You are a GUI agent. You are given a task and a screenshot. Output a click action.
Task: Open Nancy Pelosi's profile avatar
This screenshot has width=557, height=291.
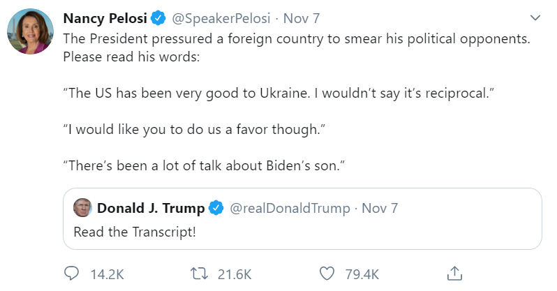pyautogui.click(x=29, y=32)
